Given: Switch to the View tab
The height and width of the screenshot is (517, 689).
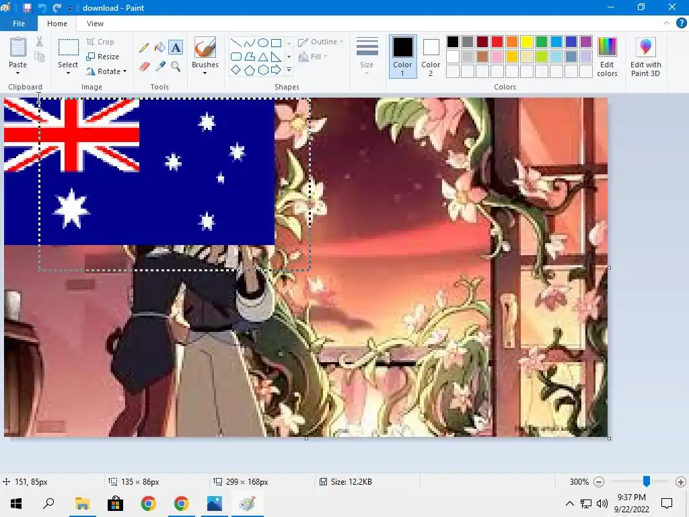Looking at the screenshot, I should coord(95,24).
